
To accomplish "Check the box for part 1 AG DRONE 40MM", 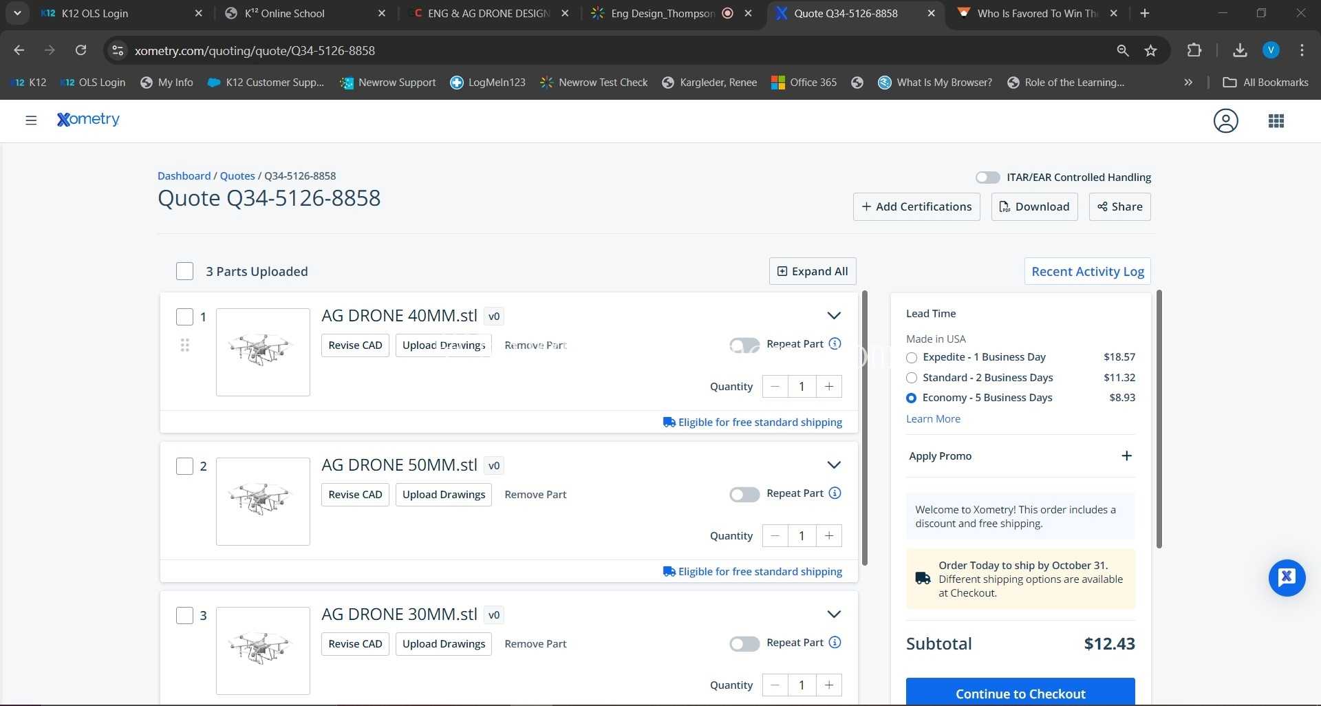I will (184, 317).
